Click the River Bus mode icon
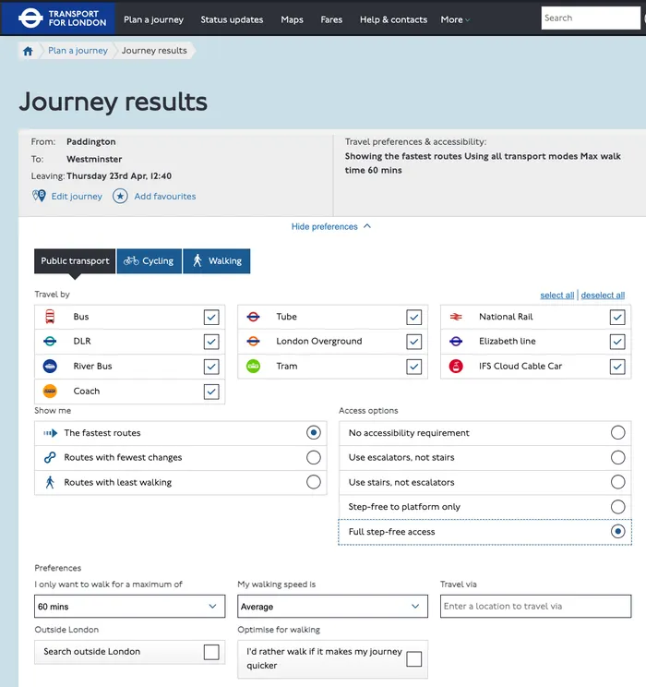The width and height of the screenshot is (646, 687). [50, 367]
